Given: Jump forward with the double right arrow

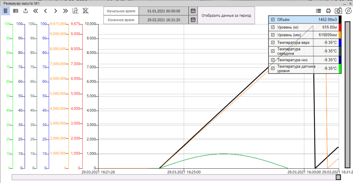Looking at the screenshot, I should (x=65, y=11).
